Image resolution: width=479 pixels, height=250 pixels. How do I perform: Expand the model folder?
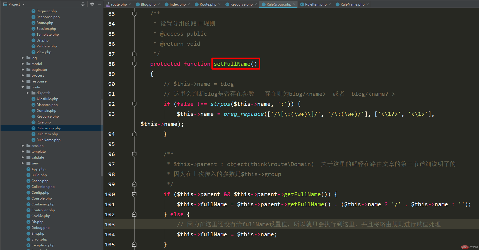[x=23, y=64]
